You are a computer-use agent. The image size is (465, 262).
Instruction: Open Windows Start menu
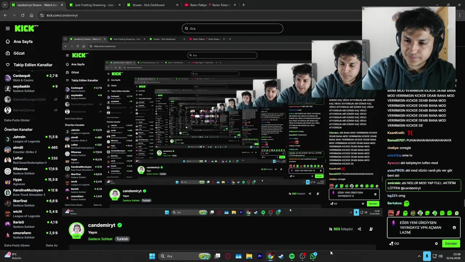pos(152,256)
